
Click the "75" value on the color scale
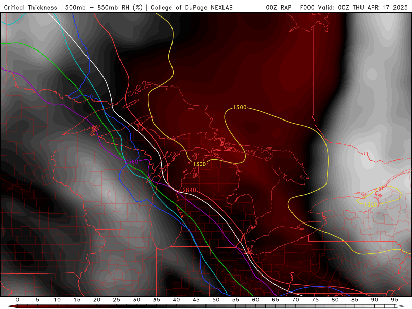[x=315, y=300]
